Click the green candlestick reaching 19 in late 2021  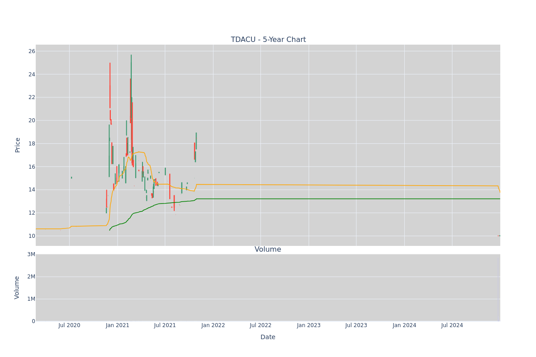coord(196,141)
